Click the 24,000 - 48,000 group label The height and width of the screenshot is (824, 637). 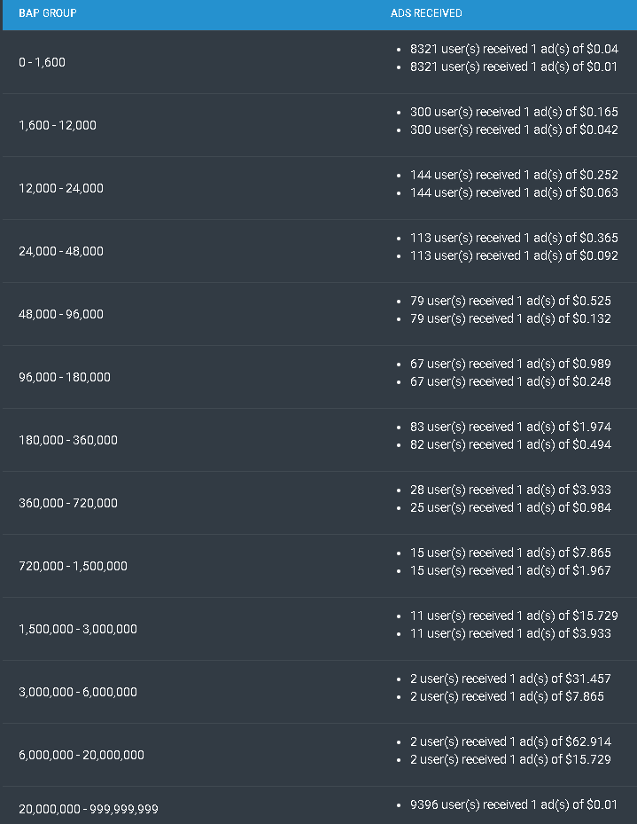[61, 252]
